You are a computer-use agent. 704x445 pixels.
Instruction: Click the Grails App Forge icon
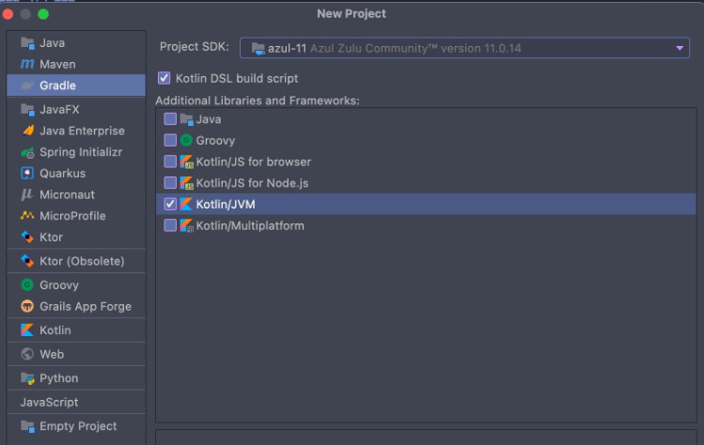(27, 306)
